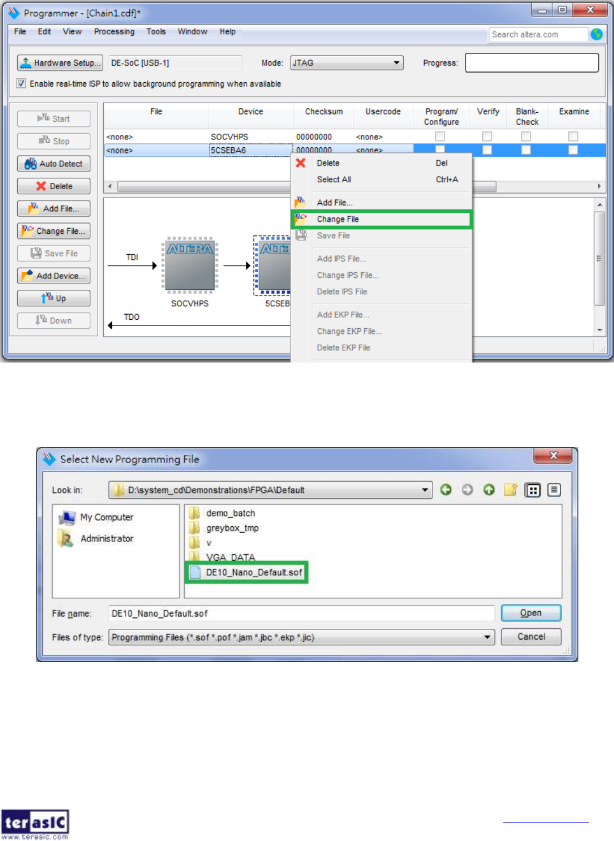The height and width of the screenshot is (841, 614).
Task: Select My Computer in file dialog sidebar
Action: tap(97, 517)
